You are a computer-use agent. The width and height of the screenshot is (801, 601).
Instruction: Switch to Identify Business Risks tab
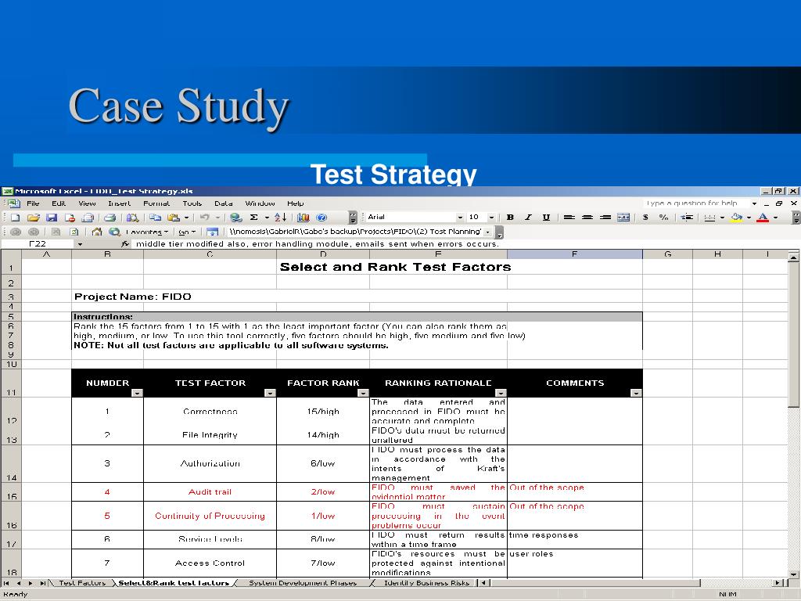[426, 583]
